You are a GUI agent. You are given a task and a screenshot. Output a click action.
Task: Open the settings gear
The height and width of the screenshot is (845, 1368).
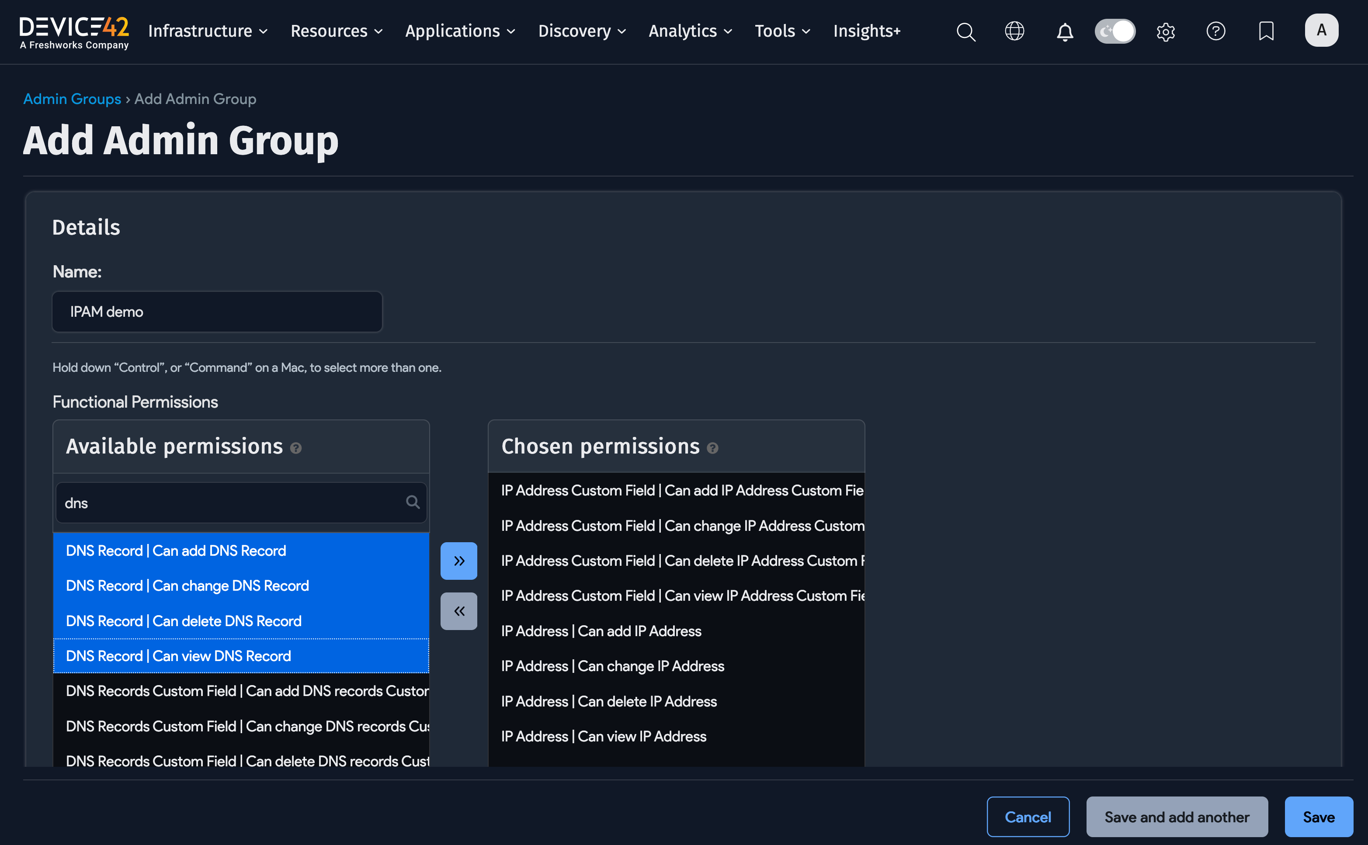[1166, 32]
